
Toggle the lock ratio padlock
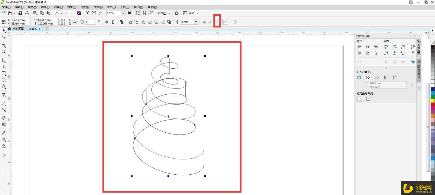coord(74,22)
